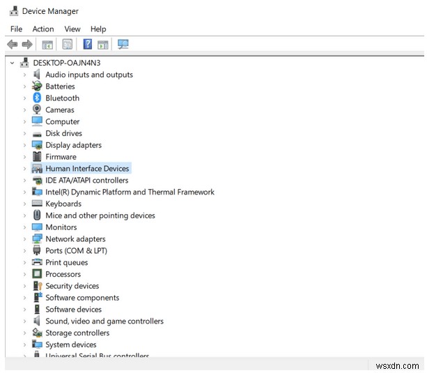This screenshot has width=427, height=373.
Task: Click the Back arrow toolbar icon
Action: click(x=13, y=44)
